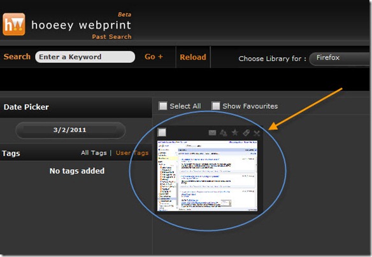Click the Tags panel heading
Screen dimensions: 372x257
click(x=11, y=153)
